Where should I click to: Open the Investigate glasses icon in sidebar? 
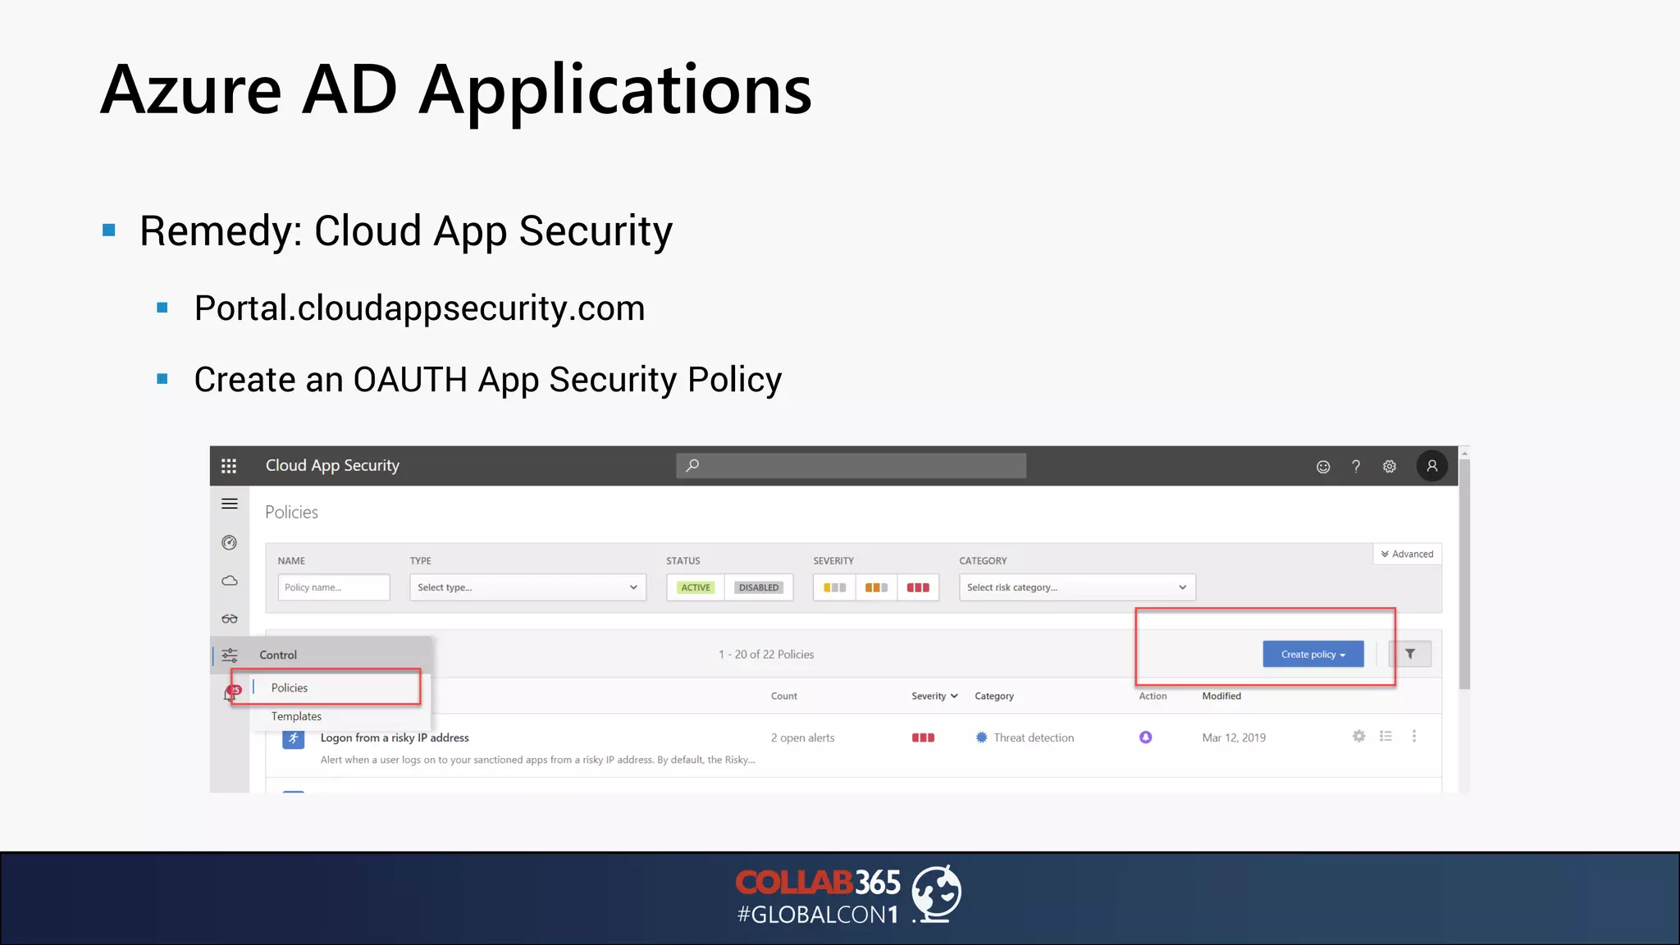pyautogui.click(x=230, y=619)
